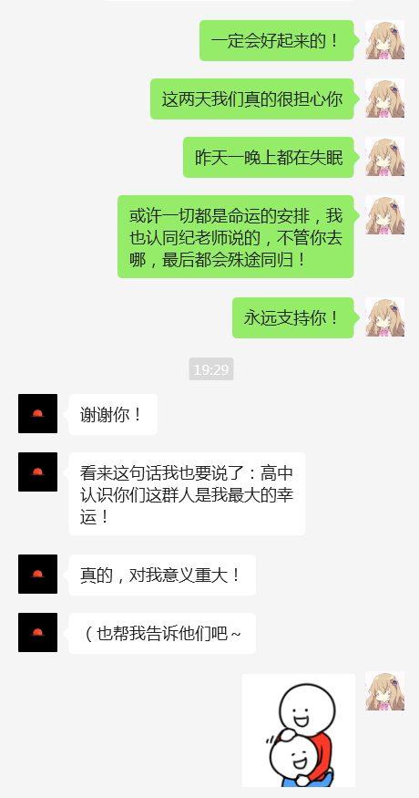Tap the sunset avatar beside '（也帮我告诉他们吧～'
The height and width of the screenshot is (798, 419).
37,633
